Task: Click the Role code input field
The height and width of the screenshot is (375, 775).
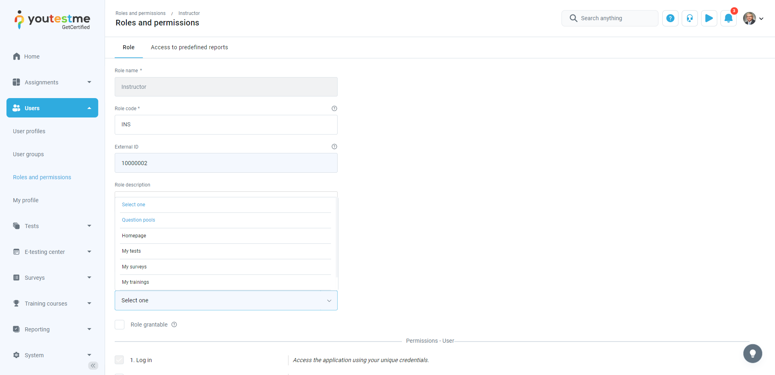Action: pos(226,125)
